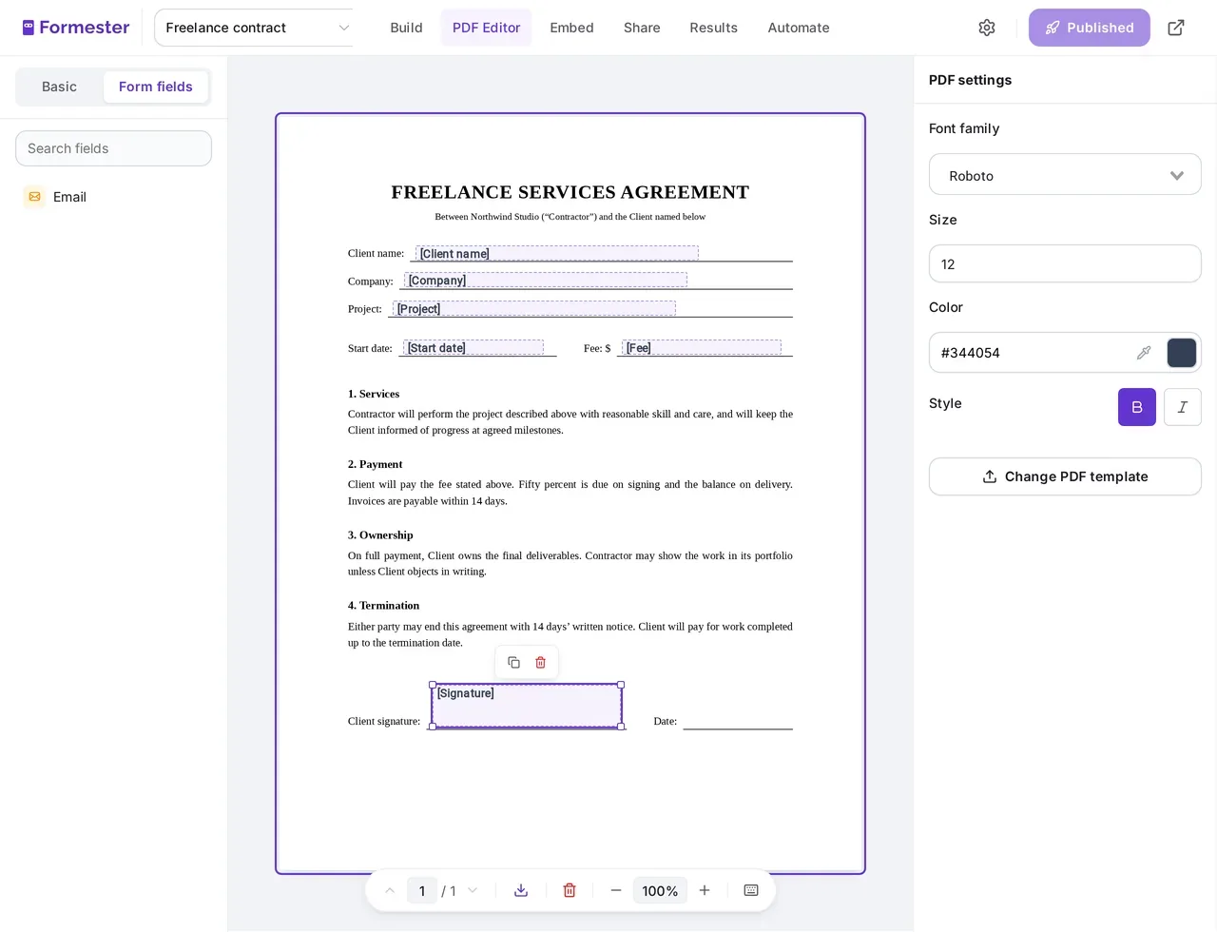Select the Form fields tab
The height and width of the screenshot is (932, 1217).
tap(155, 87)
